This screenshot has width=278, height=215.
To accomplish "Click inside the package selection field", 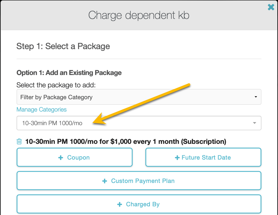I will (x=112, y=123).
